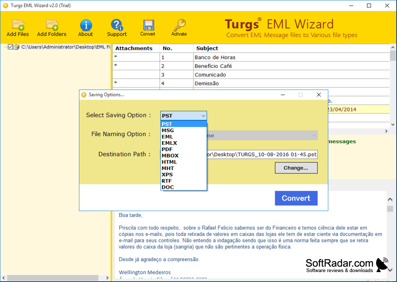The height and width of the screenshot is (282, 397).
Task: Click the message list vertical scrollbar thumb
Action: pos(393,56)
